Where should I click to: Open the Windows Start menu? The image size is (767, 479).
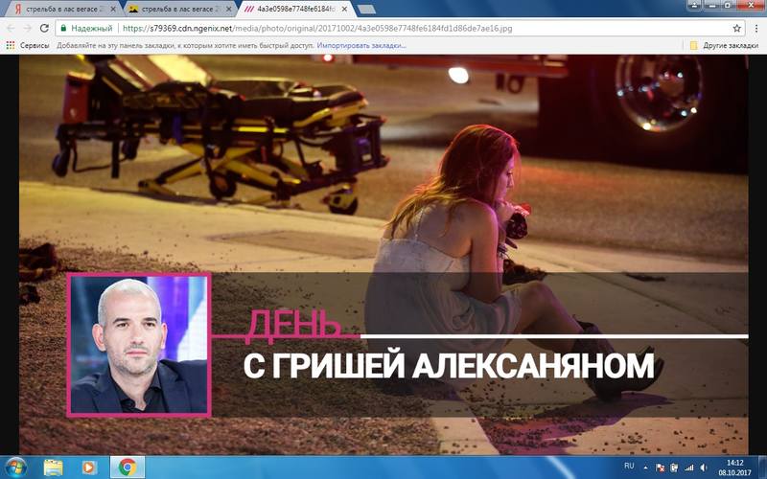pyautogui.click(x=15, y=468)
